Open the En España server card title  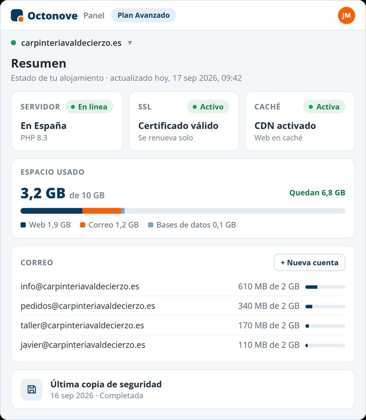pyautogui.click(x=44, y=126)
